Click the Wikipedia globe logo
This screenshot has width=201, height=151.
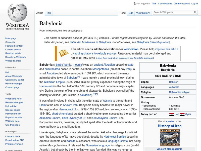tap(17, 12)
